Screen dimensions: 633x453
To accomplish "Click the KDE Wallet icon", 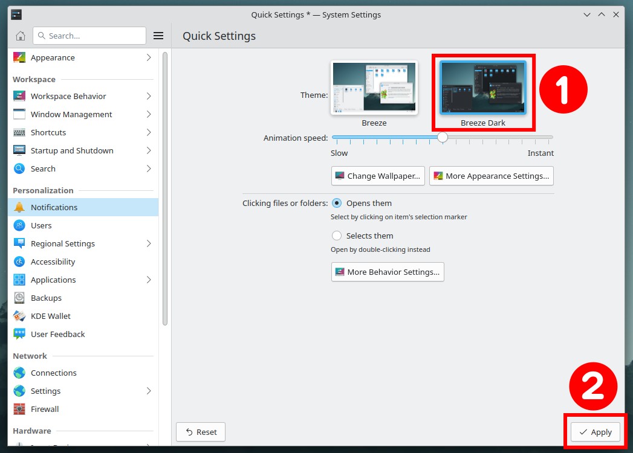I will (x=19, y=316).
